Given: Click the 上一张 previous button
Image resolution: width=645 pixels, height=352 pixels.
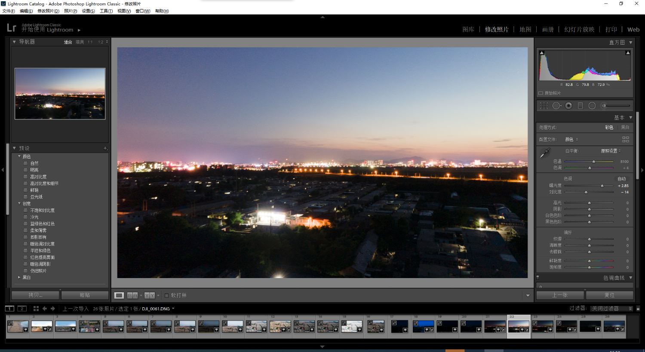Looking at the screenshot, I should click(x=560, y=295).
